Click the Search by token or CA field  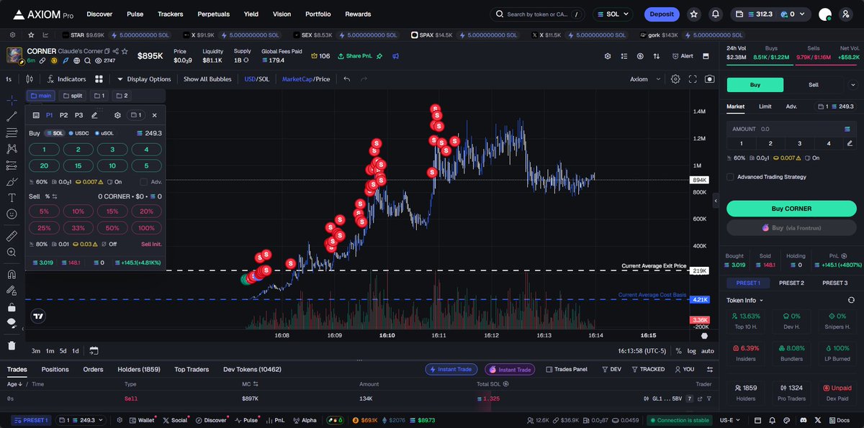537,14
